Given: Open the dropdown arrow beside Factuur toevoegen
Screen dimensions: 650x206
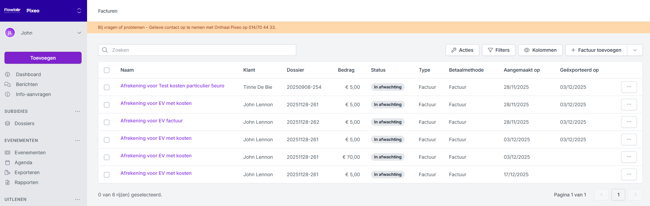Looking at the screenshot, I should click(x=635, y=50).
